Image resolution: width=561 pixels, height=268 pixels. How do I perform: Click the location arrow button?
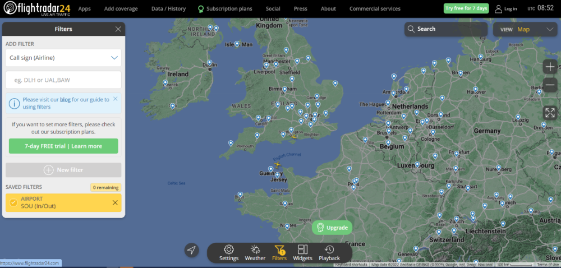pyautogui.click(x=192, y=250)
